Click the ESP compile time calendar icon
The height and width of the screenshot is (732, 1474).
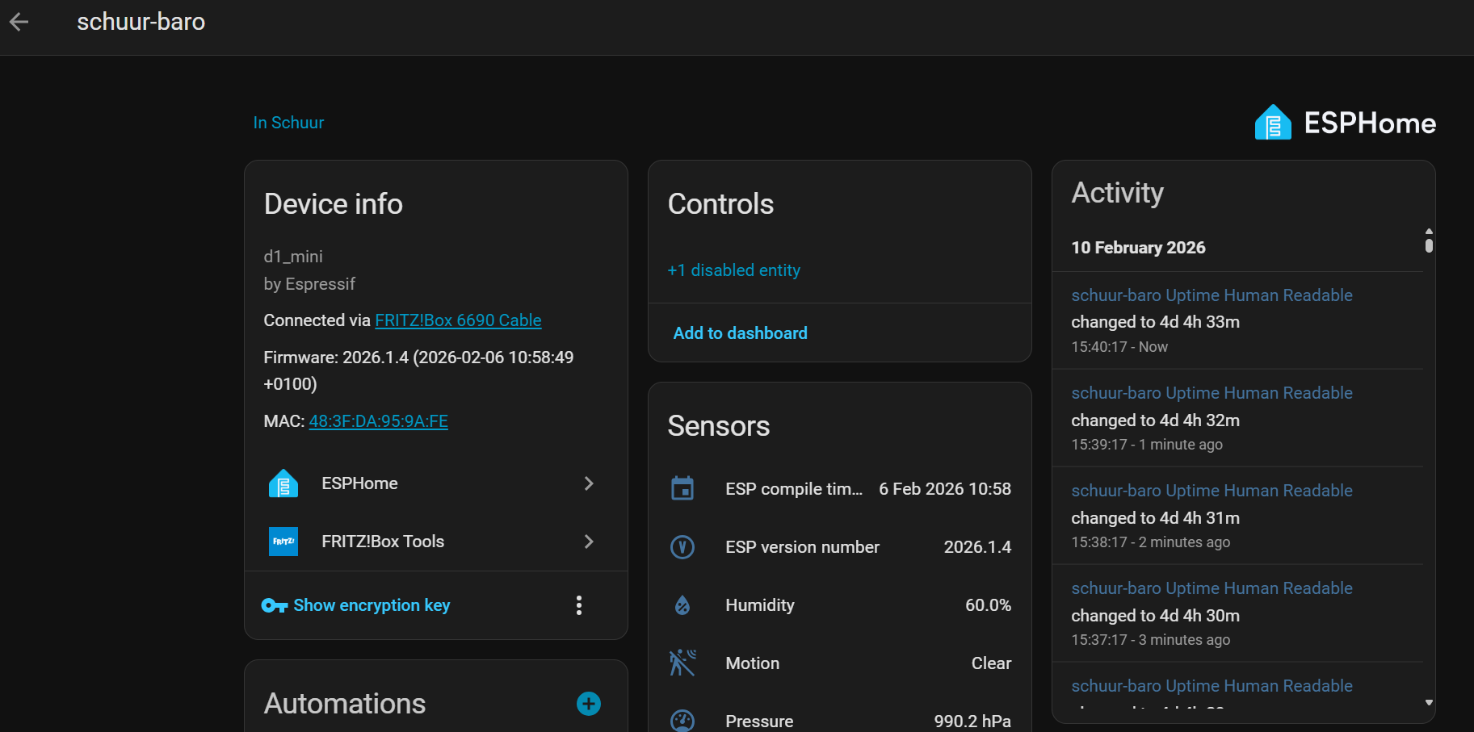tap(682, 489)
